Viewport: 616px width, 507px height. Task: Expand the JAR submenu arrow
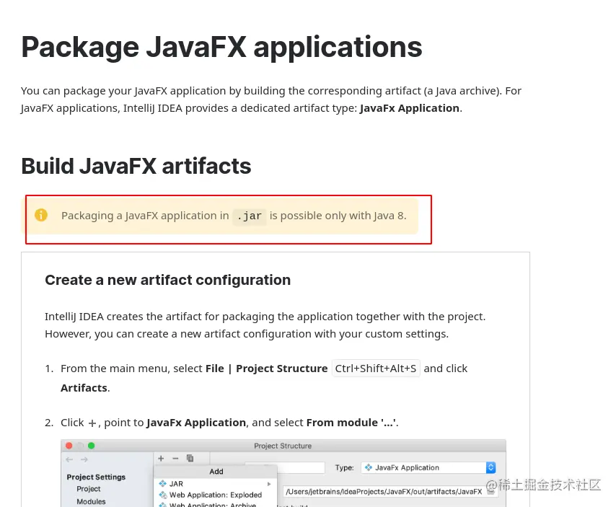269,484
